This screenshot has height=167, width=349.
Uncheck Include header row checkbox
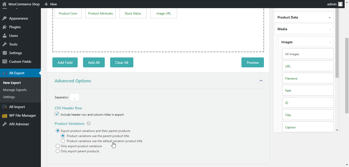[x=57, y=114]
